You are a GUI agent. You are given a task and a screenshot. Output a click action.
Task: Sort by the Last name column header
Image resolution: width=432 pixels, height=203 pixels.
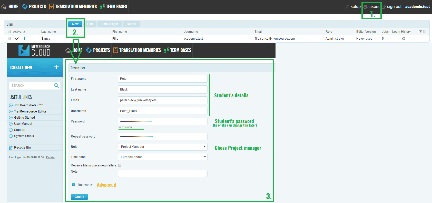[x=48, y=32]
